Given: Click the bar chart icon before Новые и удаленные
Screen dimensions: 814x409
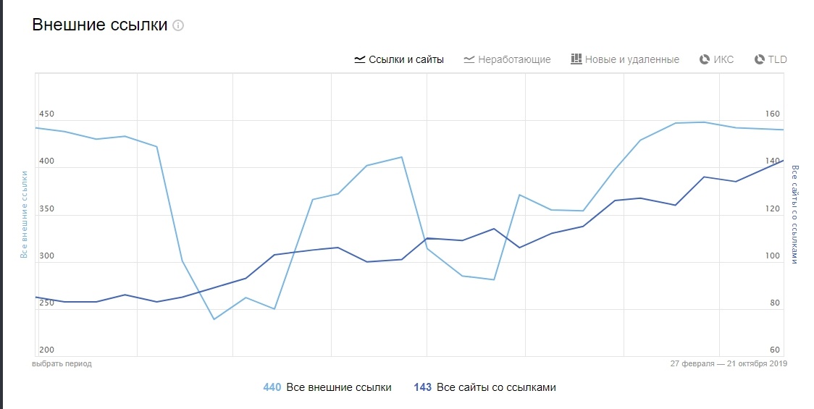Looking at the screenshot, I should pos(576,59).
